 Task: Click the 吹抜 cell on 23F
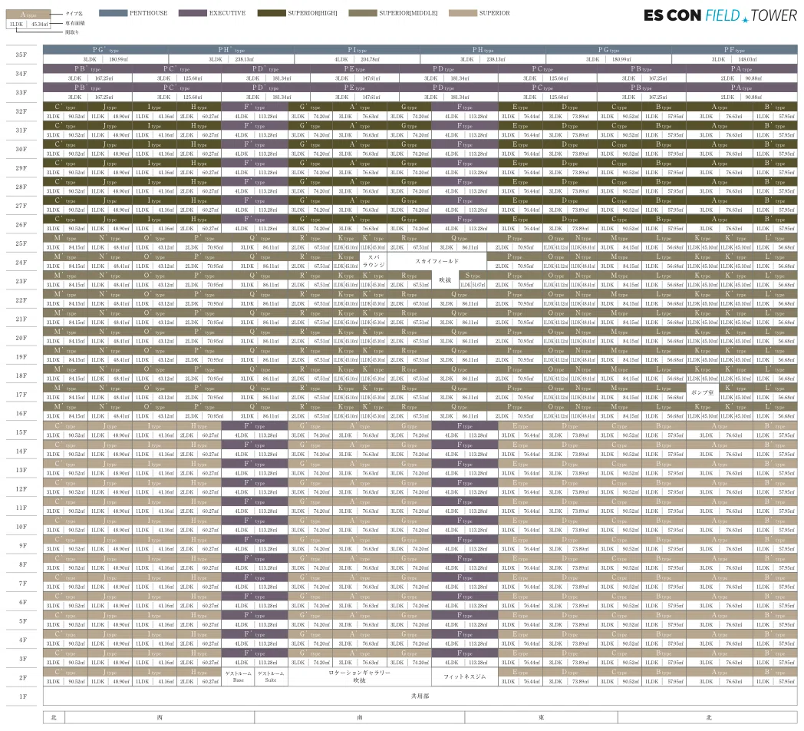pyautogui.click(x=445, y=280)
